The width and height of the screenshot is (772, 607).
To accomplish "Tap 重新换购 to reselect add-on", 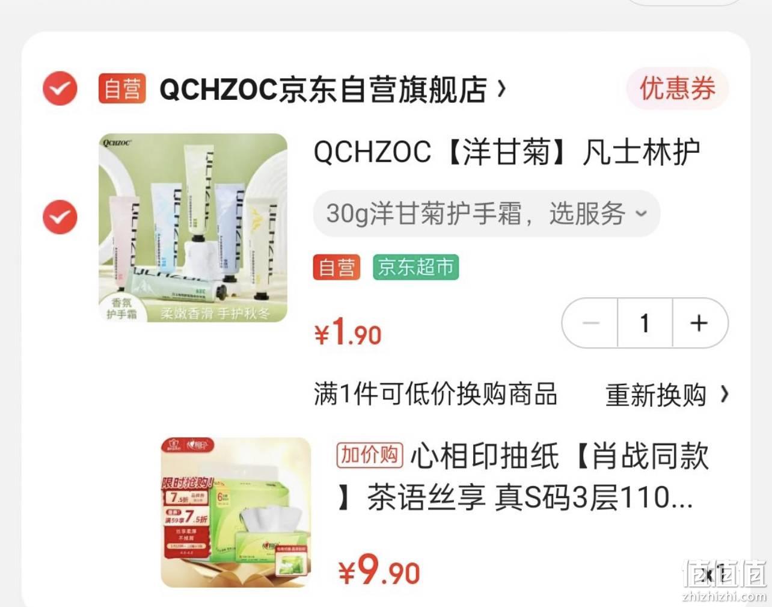I will click(656, 395).
